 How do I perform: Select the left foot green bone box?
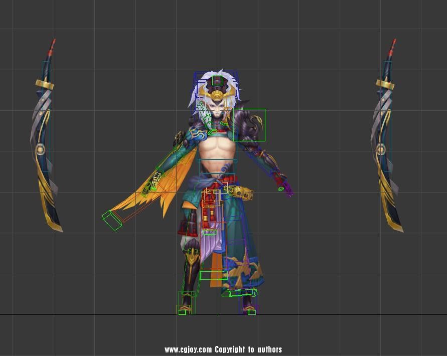pyautogui.click(x=185, y=311)
